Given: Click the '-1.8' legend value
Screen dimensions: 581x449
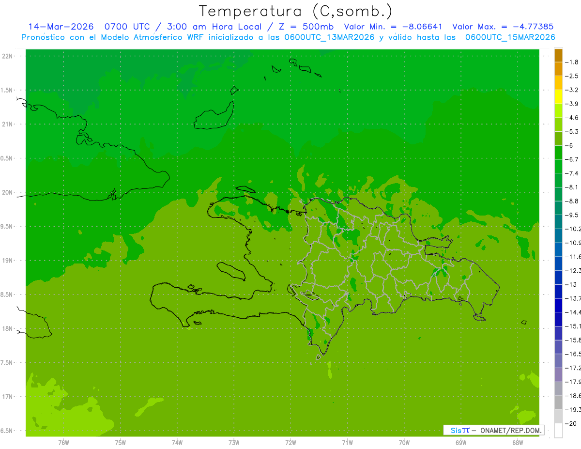Looking at the screenshot, I should pyautogui.click(x=573, y=62).
